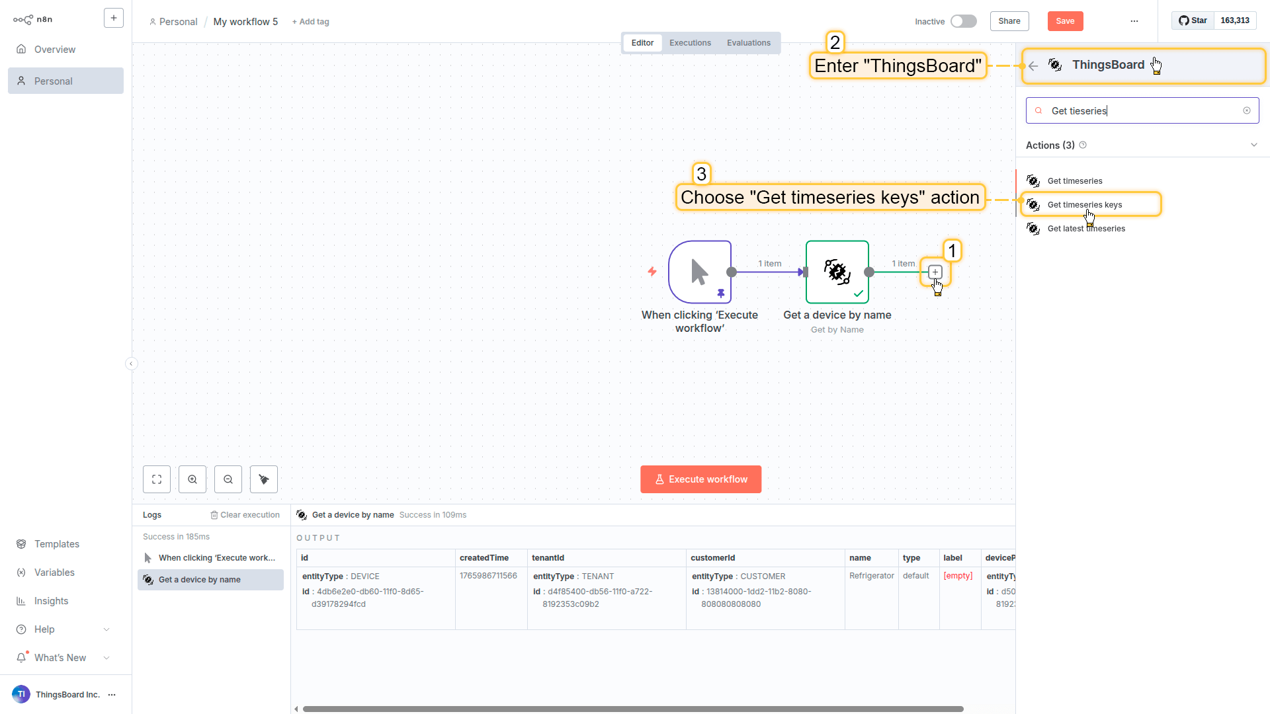Click the back arrow beside ThingsBoard
The height and width of the screenshot is (714, 1270).
[x=1033, y=65]
